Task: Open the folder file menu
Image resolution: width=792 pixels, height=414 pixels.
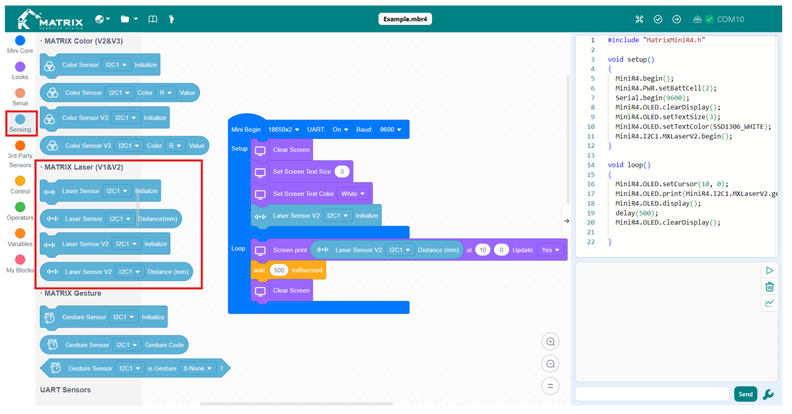Action: click(x=129, y=19)
